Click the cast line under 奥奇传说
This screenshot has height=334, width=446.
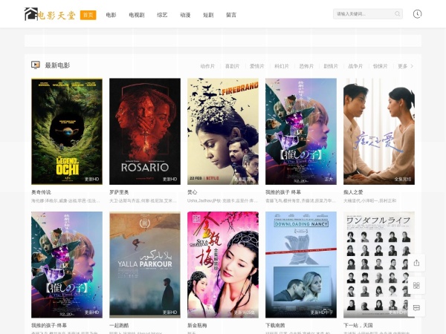(65, 201)
